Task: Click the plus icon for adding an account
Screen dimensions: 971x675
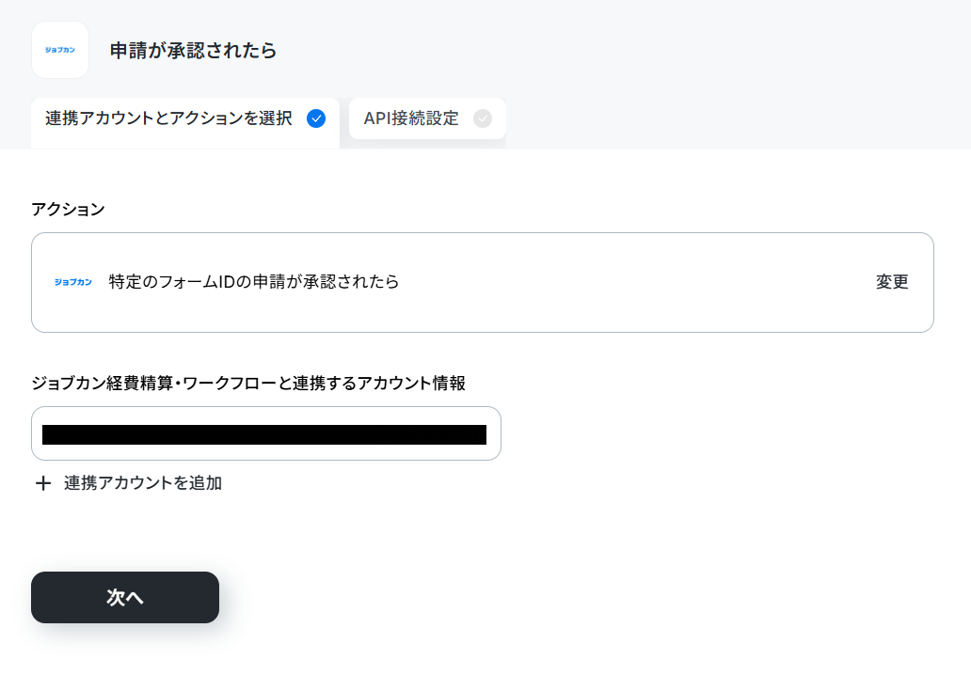Action: point(43,483)
